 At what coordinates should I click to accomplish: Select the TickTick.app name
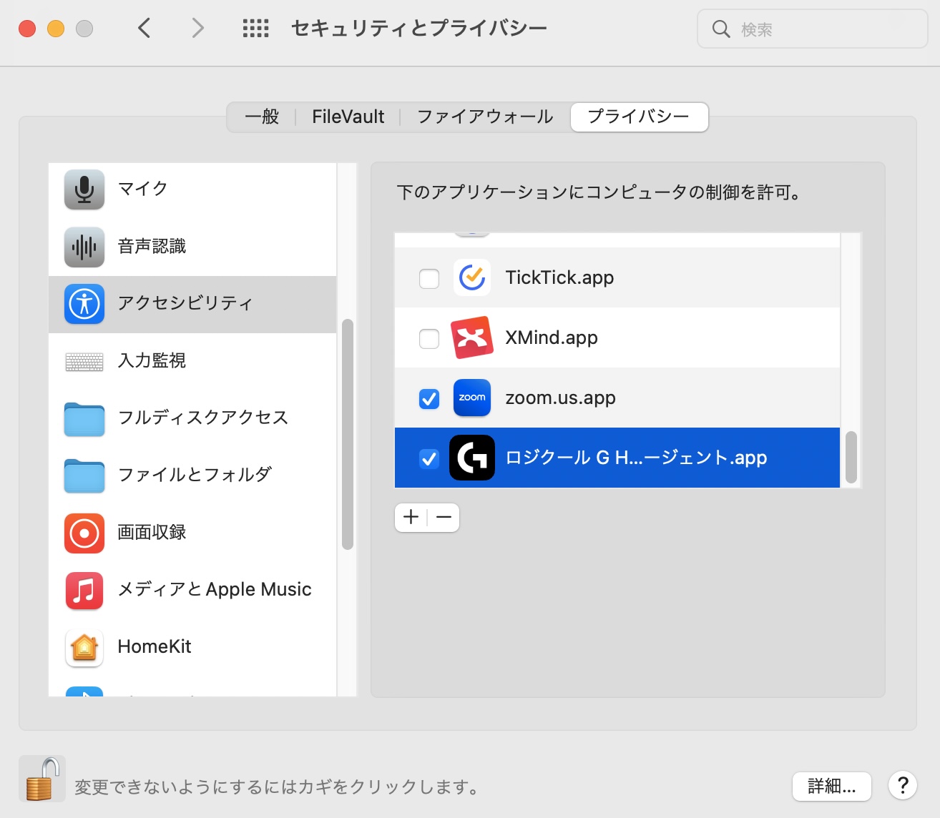[559, 278]
